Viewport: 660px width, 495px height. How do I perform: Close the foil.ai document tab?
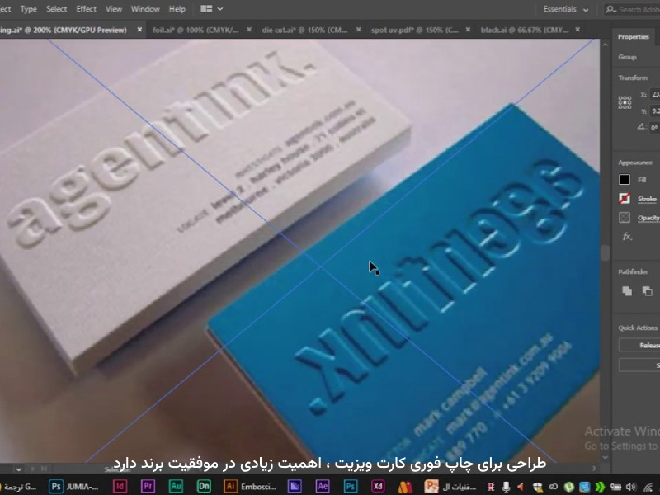pyautogui.click(x=249, y=30)
